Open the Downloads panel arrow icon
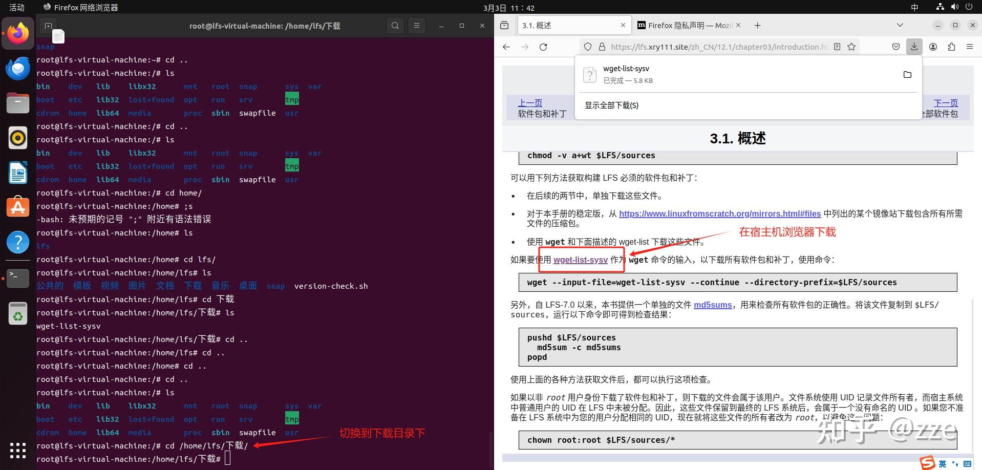 pyautogui.click(x=914, y=47)
